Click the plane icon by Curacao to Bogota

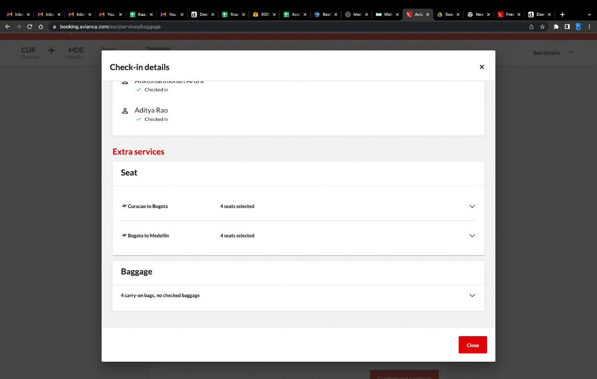coord(124,206)
